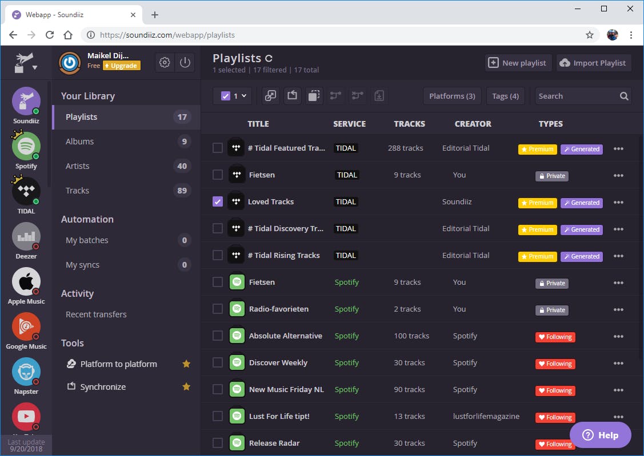Screen dimensions: 644x456
Task: Open My syncs under Automation
Action: pyautogui.click(x=126, y=265)
